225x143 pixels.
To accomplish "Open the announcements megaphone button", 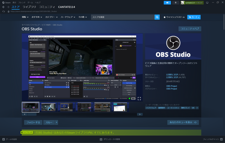I will point(167,3).
